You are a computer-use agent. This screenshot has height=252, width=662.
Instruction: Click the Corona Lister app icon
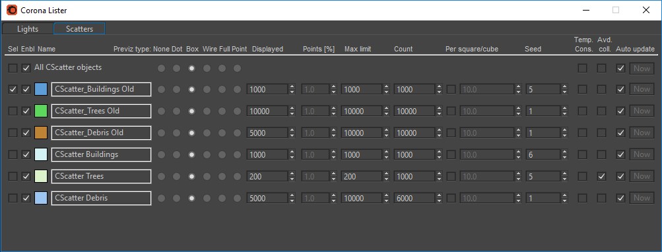(13, 10)
